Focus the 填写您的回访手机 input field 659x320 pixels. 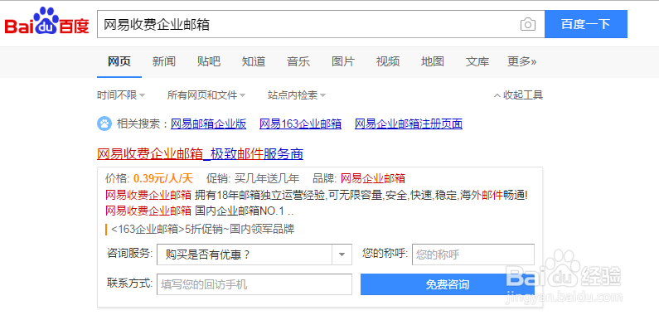point(254,284)
